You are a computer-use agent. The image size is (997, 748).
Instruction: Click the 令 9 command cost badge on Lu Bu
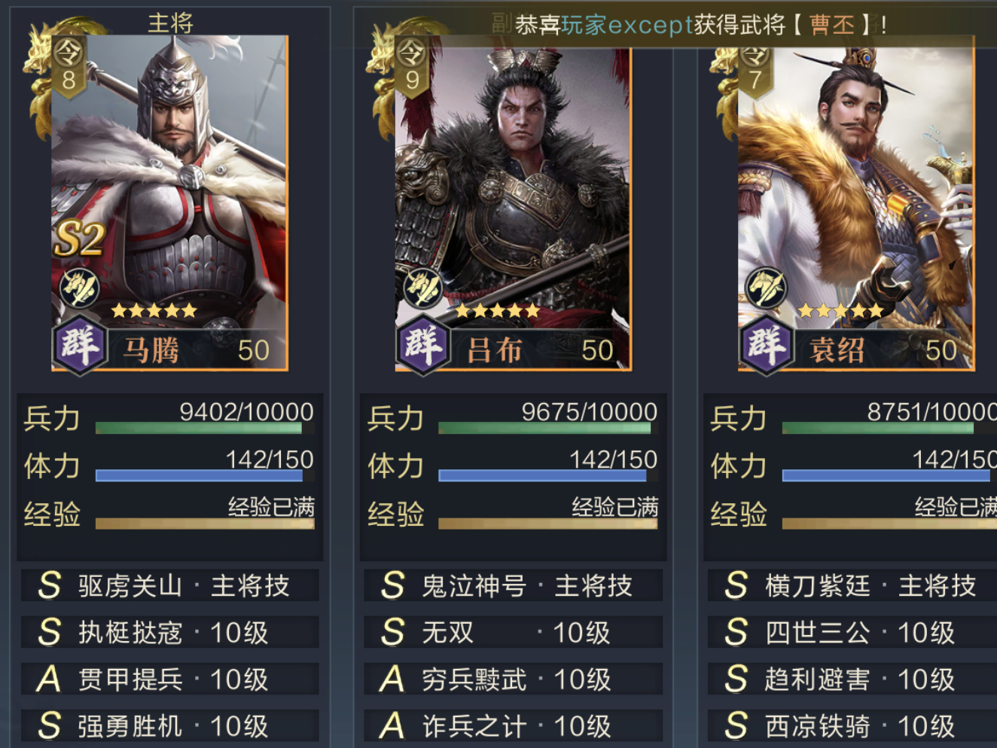click(x=412, y=66)
